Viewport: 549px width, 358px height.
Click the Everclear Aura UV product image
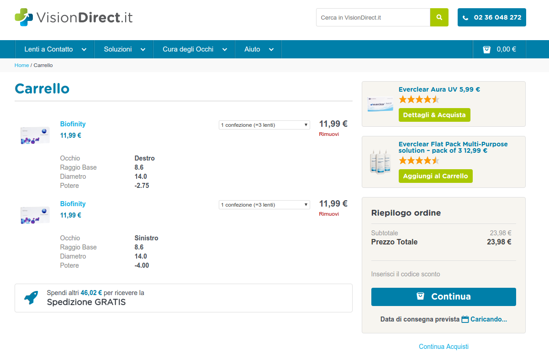click(380, 104)
